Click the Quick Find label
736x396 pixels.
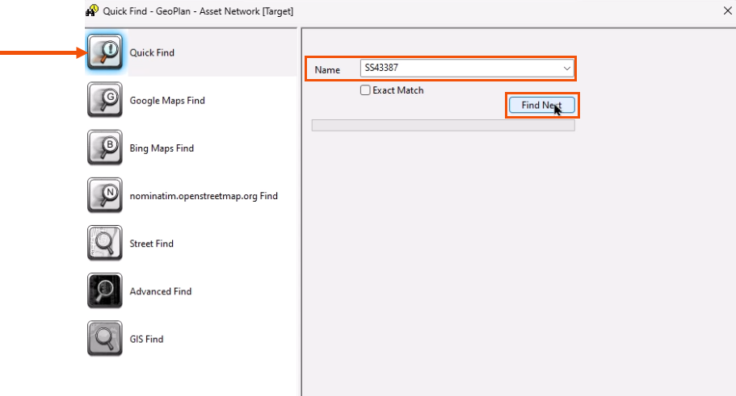pyautogui.click(x=152, y=52)
